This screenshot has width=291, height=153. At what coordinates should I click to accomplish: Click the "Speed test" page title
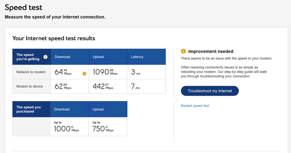[24, 8]
